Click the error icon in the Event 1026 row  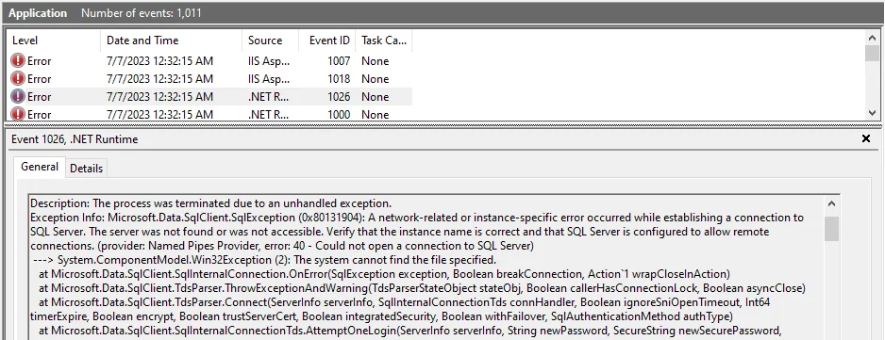18,97
